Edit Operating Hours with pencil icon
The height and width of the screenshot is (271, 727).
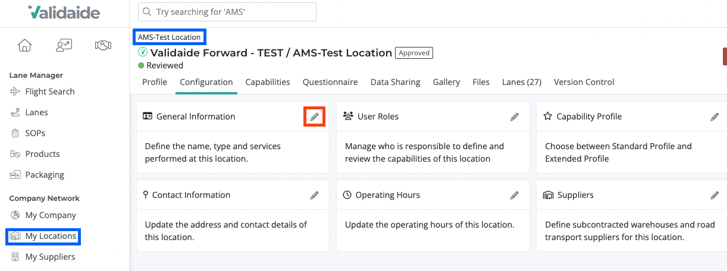pyautogui.click(x=515, y=196)
